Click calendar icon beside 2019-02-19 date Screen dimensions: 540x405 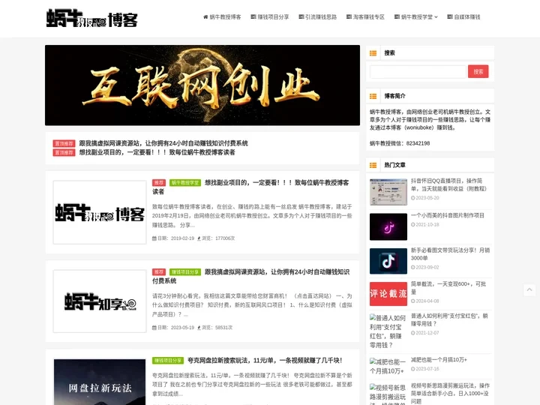coord(154,238)
